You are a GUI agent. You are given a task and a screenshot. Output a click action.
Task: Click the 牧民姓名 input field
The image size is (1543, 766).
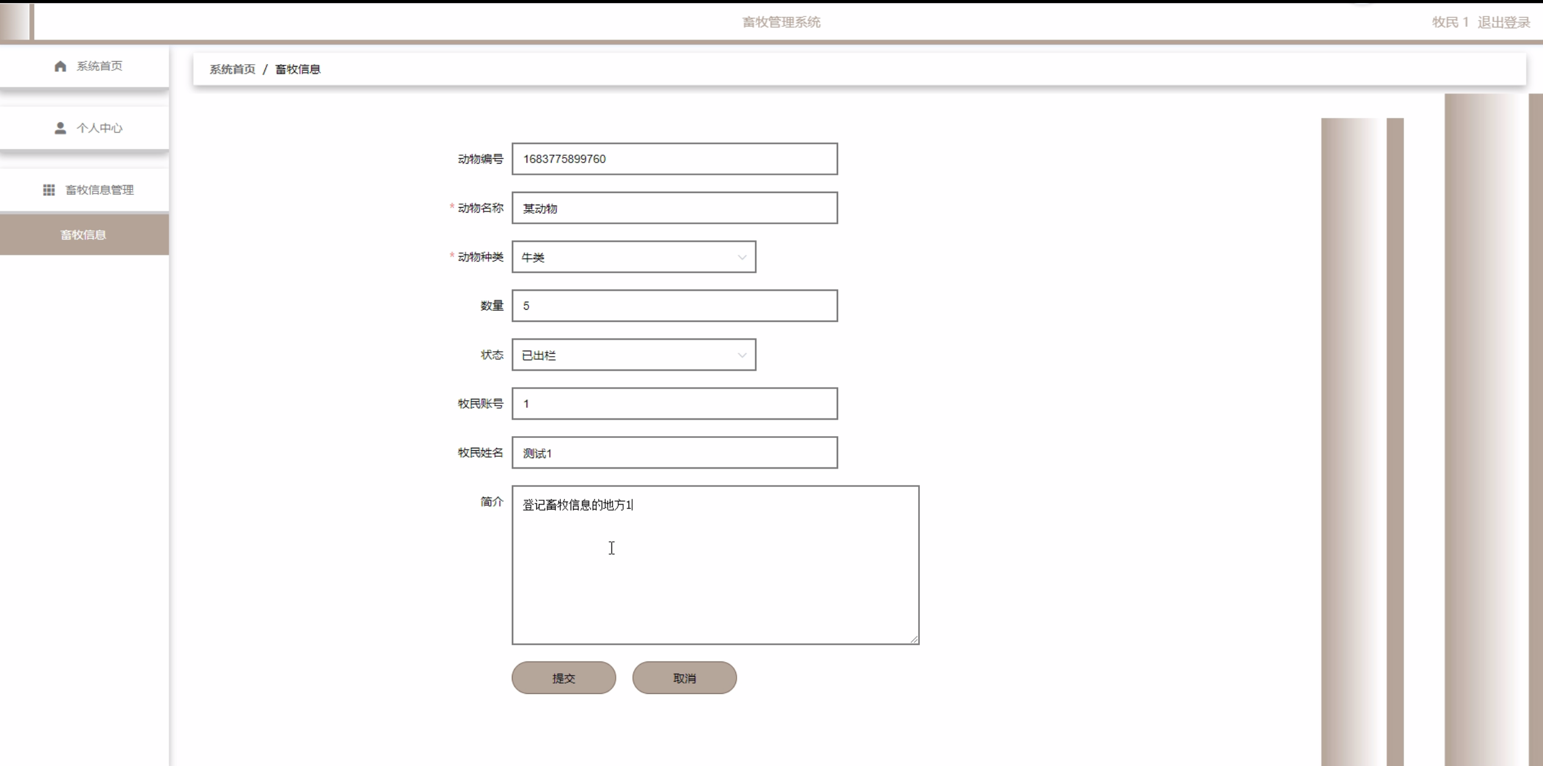click(x=674, y=453)
